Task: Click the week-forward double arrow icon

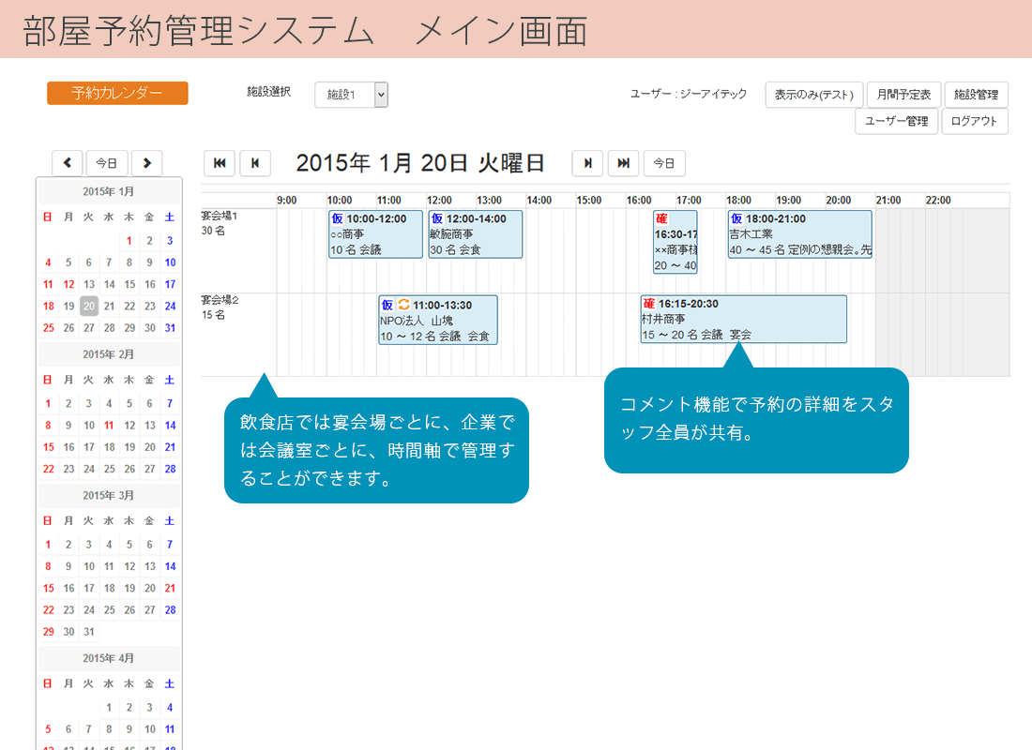Action: (x=625, y=163)
